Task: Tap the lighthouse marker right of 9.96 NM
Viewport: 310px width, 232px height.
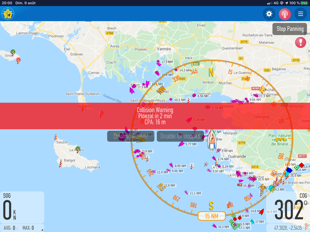Action: click(192, 166)
